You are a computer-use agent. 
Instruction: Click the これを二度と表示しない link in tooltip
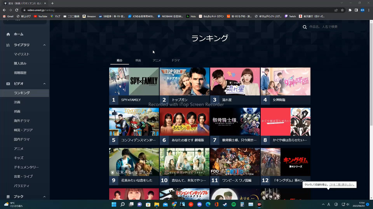click(342, 185)
